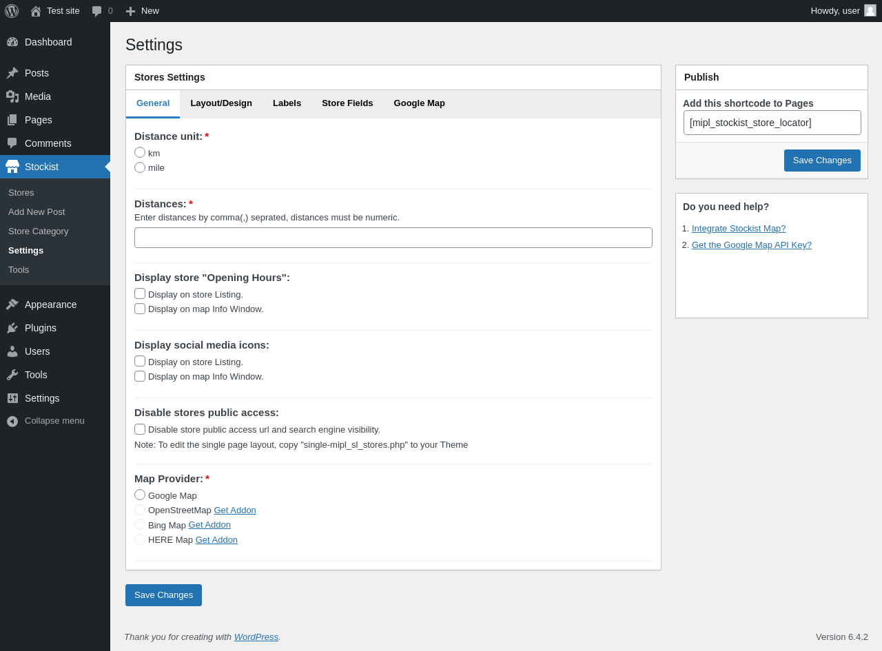Click Save Changes in Publish box
The width and height of the screenshot is (882, 651).
(822, 161)
